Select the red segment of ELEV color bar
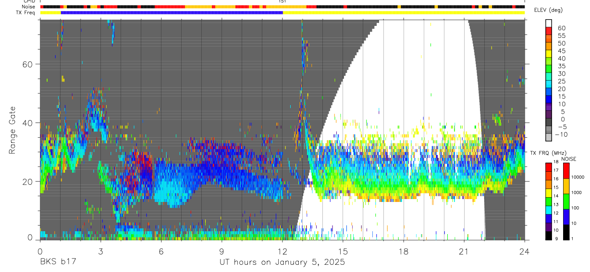 548,31
